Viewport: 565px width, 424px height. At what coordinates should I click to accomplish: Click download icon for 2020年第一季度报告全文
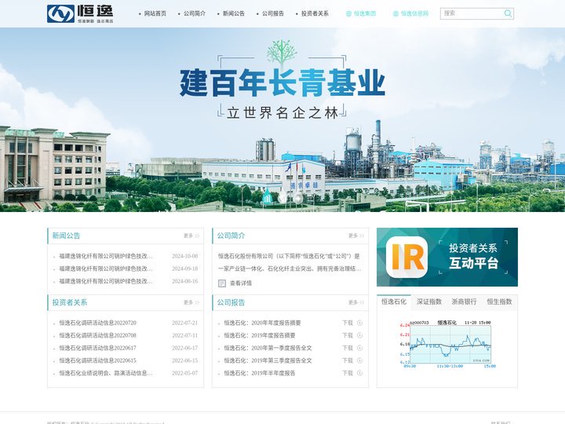point(359,348)
